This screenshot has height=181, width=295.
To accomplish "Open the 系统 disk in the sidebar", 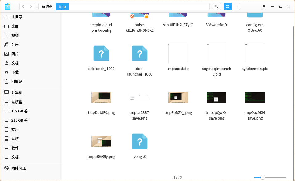I will 31,139.
